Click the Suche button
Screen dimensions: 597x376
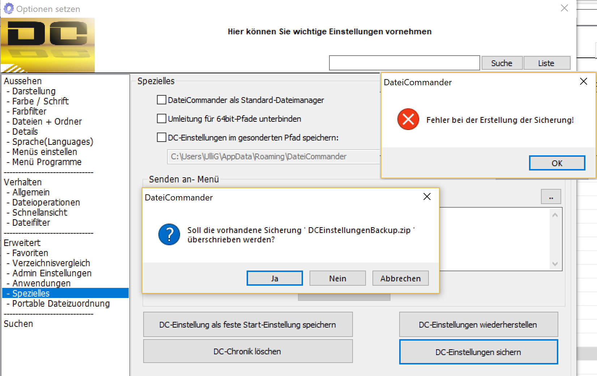pos(502,63)
